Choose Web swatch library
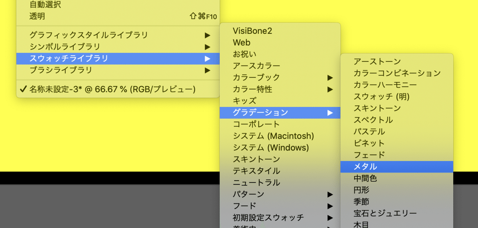Screen dimensions: 478x228 pos(280,42)
